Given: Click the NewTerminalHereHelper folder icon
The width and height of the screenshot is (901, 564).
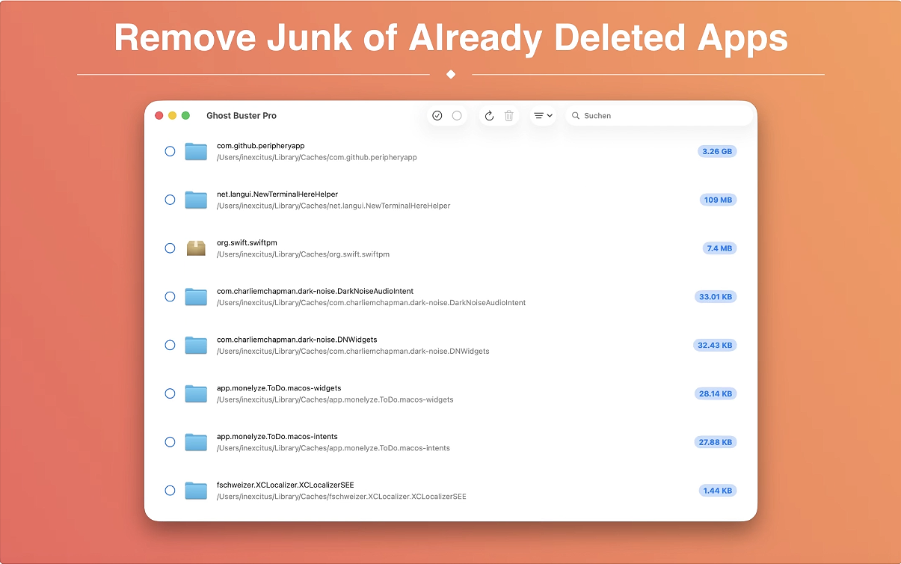Looking at the screenshot, I should tap(196, 200).
